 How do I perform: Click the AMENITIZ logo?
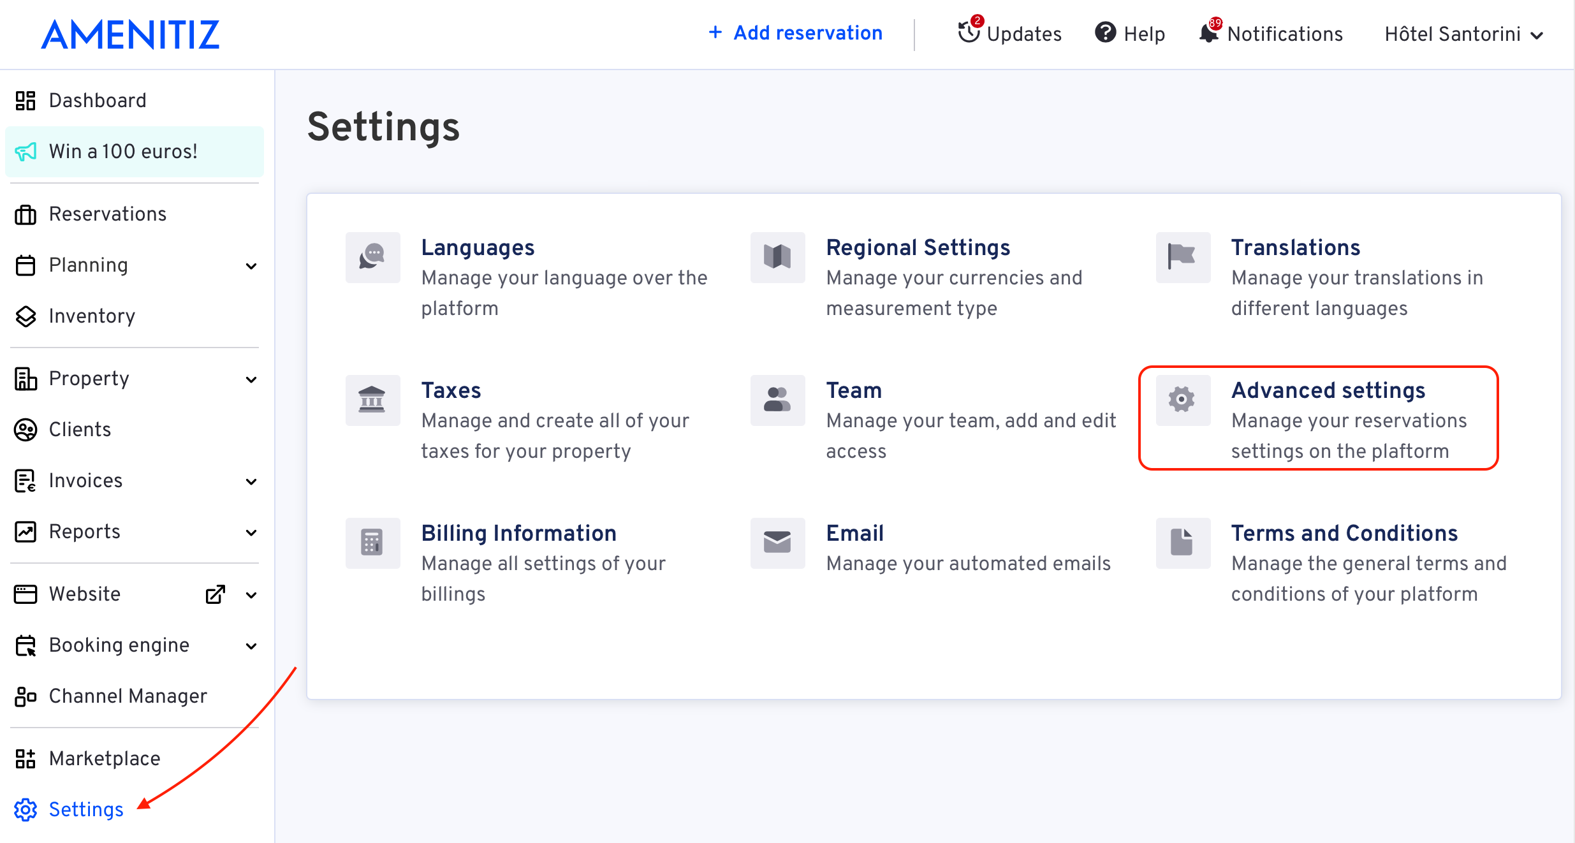[131, 34]
